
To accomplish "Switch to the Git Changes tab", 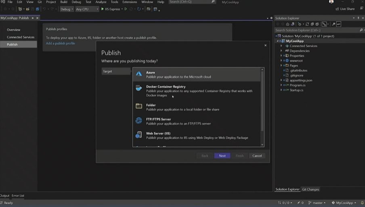I will point(310,189).
